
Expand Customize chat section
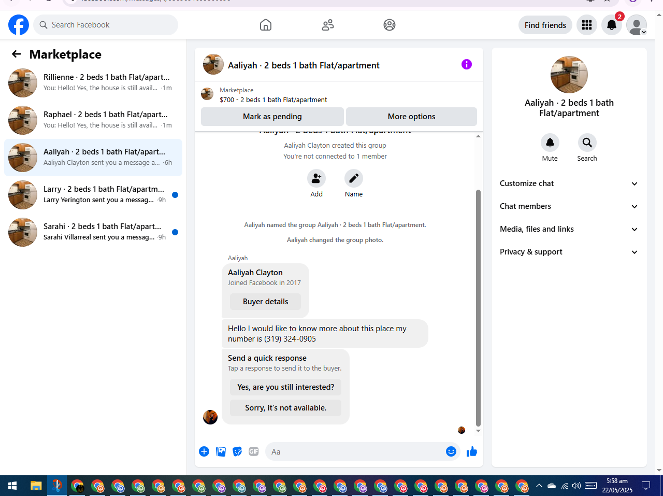tap(569, 183)
